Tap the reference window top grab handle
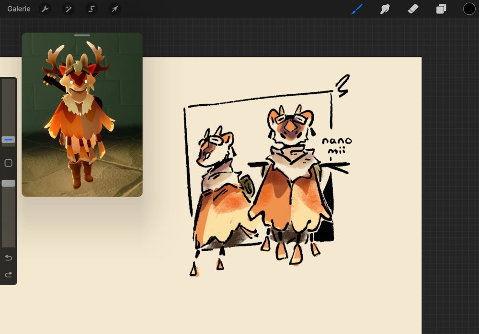This screenshot has height=334, width=479. (82, 35)
